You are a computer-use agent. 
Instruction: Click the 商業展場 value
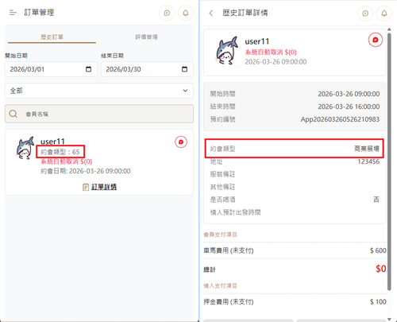click(x=367, y=149)
